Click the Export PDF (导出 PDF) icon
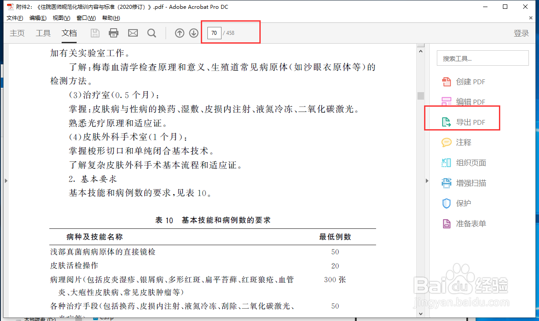 point(447,122)
